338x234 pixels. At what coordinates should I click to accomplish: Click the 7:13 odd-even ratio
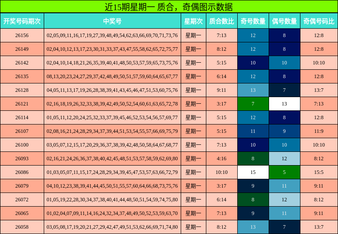point(319,104)
